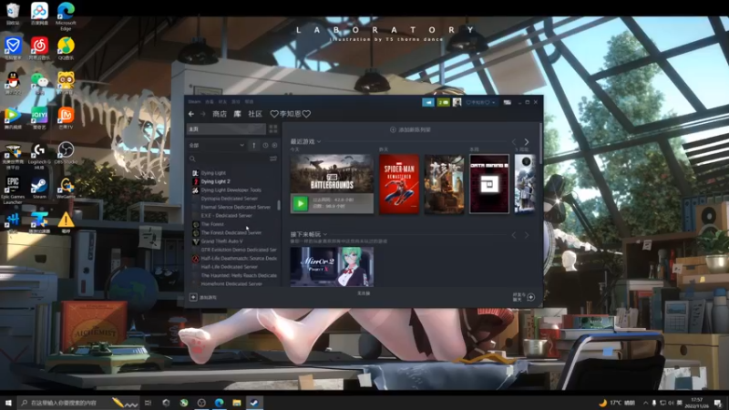
Task: Open advanced filter settings icon in library search
Action: pos(272,159)
